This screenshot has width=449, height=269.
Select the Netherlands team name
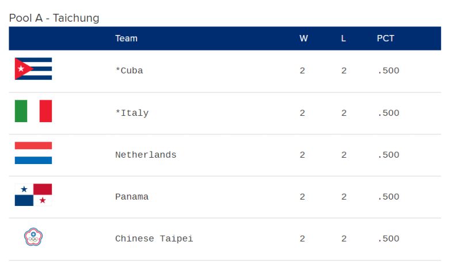(146, 155)
